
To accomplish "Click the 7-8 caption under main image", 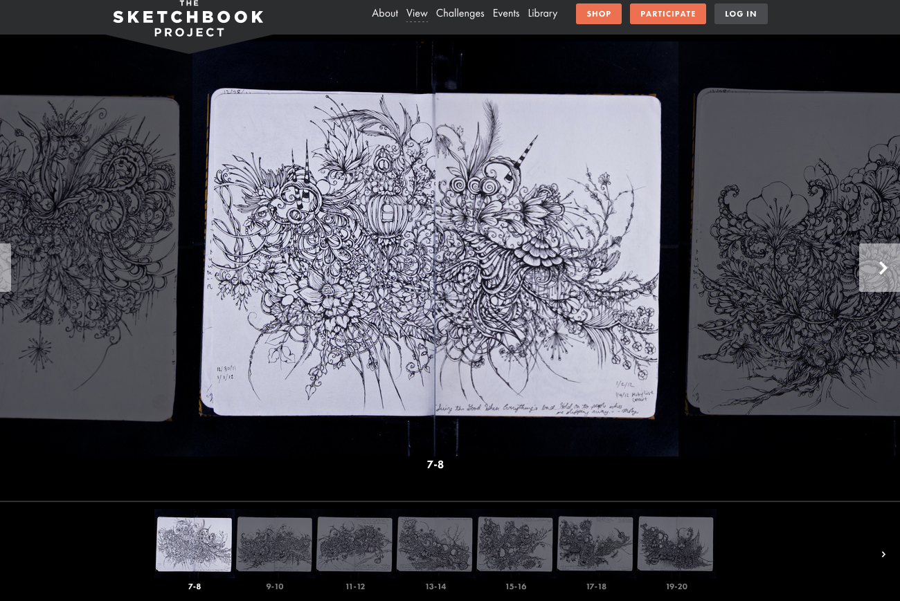I will tap(435, 465).
